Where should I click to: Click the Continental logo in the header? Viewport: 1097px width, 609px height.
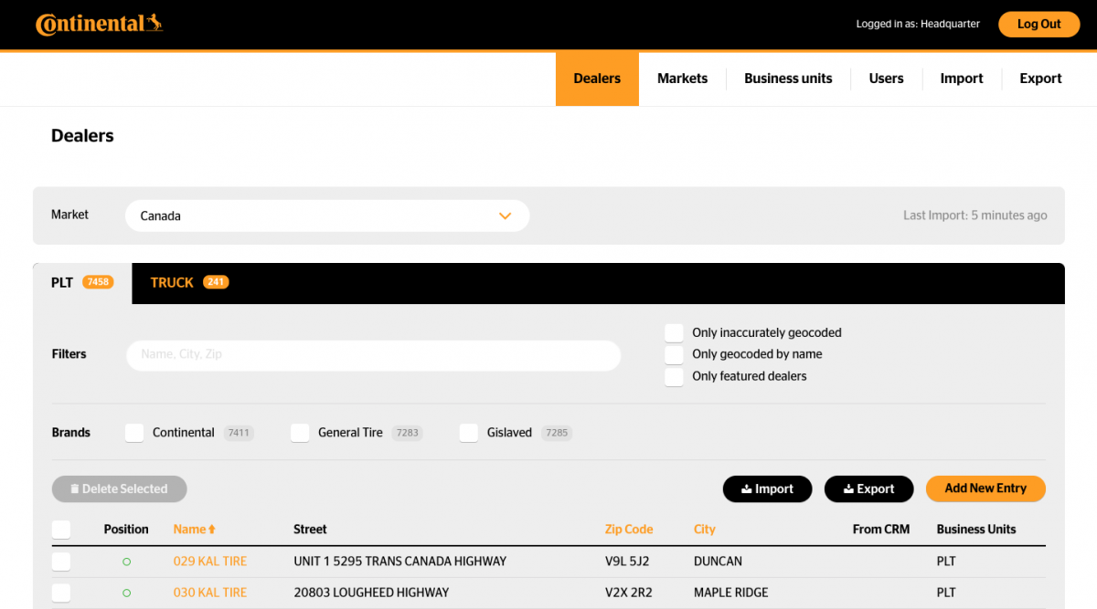98,24
